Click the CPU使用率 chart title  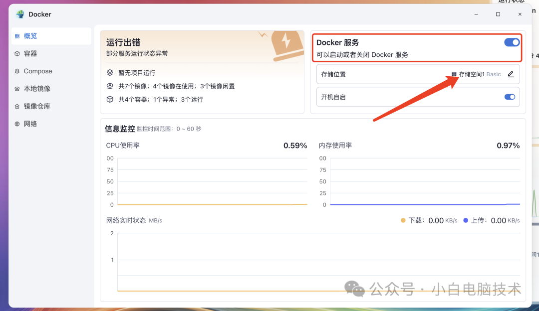point(123,146)
